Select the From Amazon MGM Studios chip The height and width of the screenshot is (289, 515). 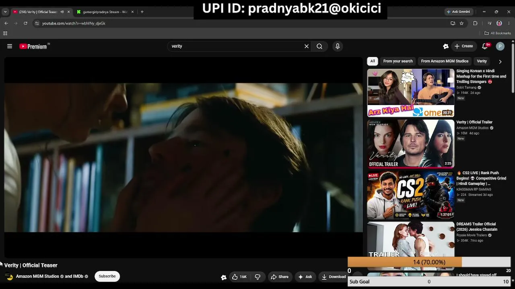[x=445, y=61]
